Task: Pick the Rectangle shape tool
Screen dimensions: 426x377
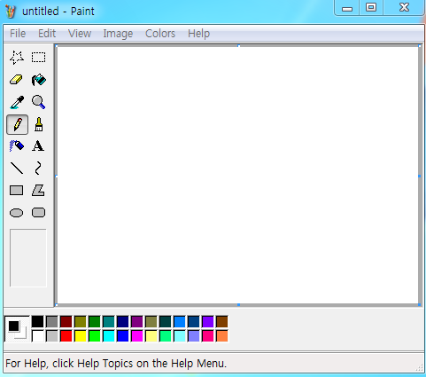Action: [x=17, y=191]
